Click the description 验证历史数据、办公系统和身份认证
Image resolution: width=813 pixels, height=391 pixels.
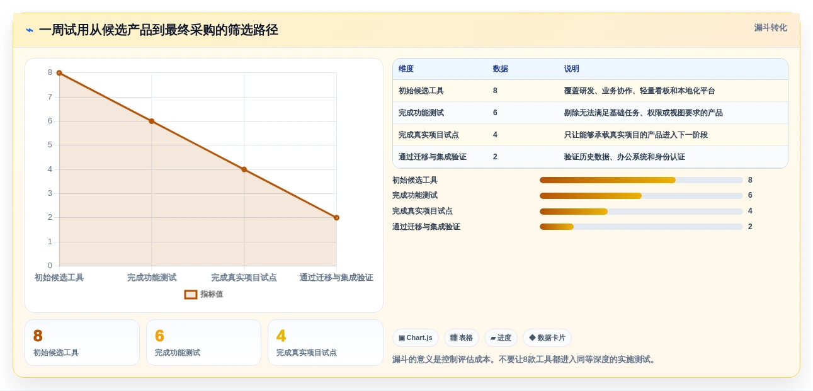pos(625,157)
